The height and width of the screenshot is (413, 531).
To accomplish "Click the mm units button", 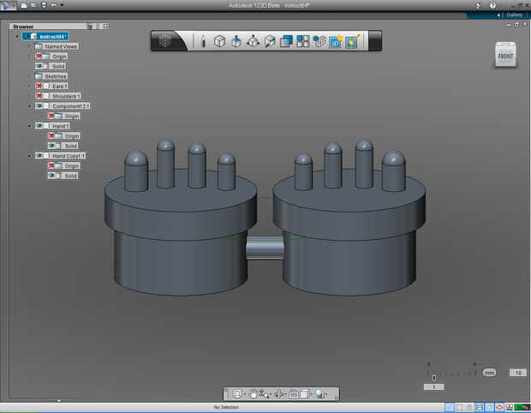I will [489, 373].
